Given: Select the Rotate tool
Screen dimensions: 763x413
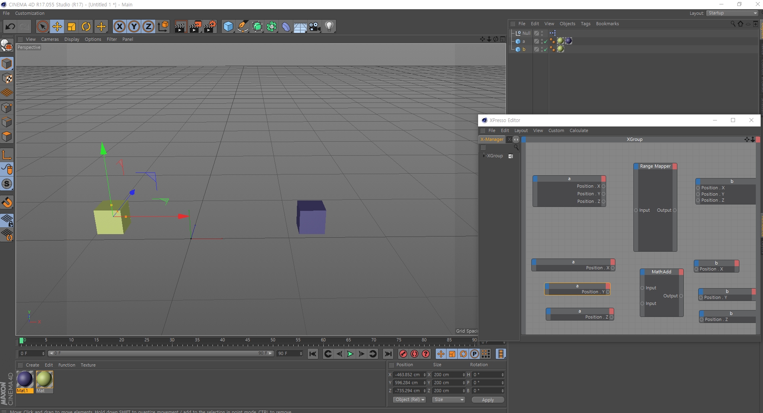Looking at the screenshot, I should click(x=86, y=27).
